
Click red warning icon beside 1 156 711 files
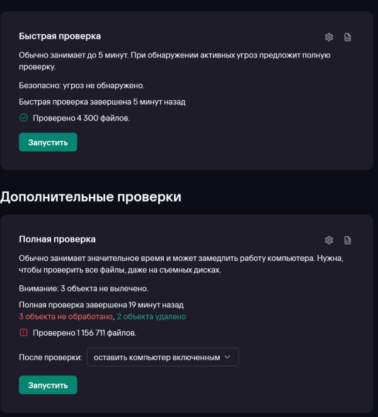24,332
